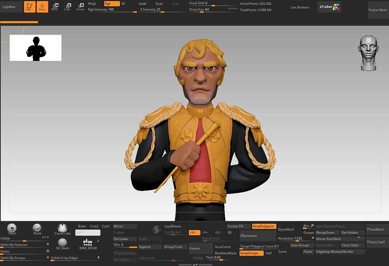Choose the Scale transform icon
The height and width of the screenshot is (266, 389).
[67, 7]
